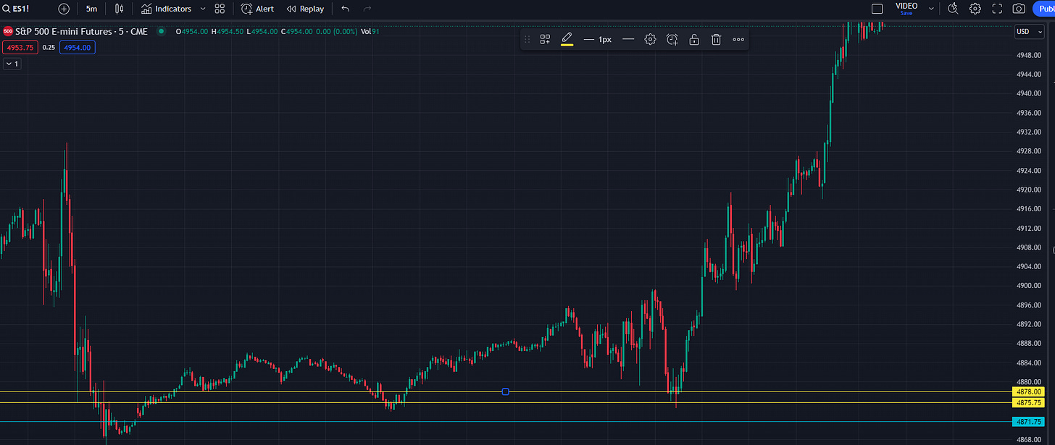The width and height of the screenshot is (1055, 445).
Task: Enter fullscreen mode
Action: point(997,9)
